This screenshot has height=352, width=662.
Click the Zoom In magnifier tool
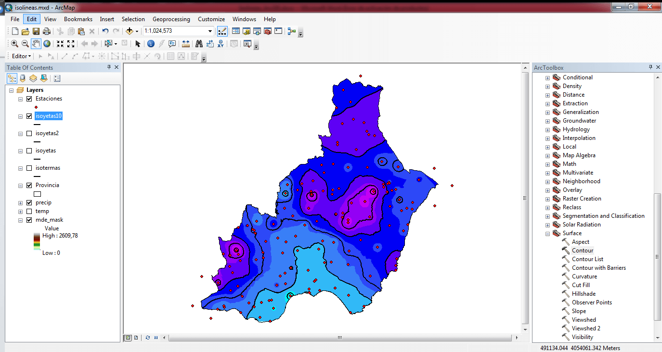14,44
